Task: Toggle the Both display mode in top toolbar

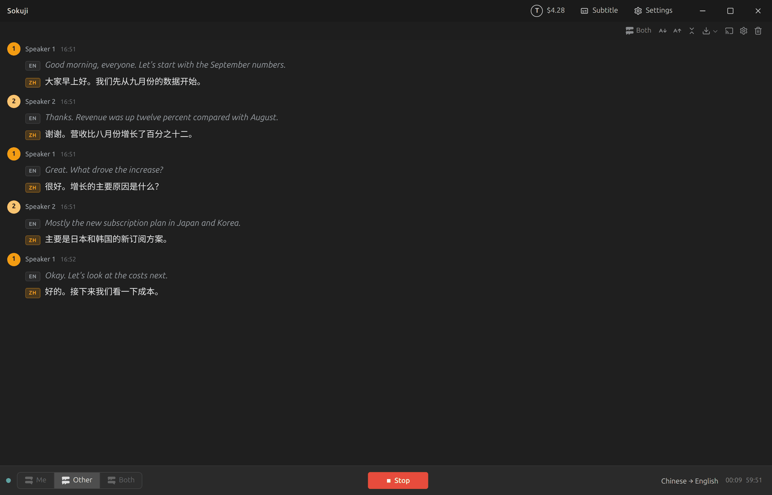Action: pyautogui.click(x=638, y=30)
